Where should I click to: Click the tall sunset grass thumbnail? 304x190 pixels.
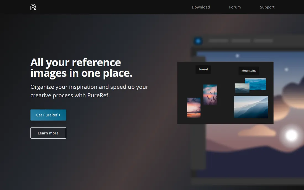pos(210,95)
